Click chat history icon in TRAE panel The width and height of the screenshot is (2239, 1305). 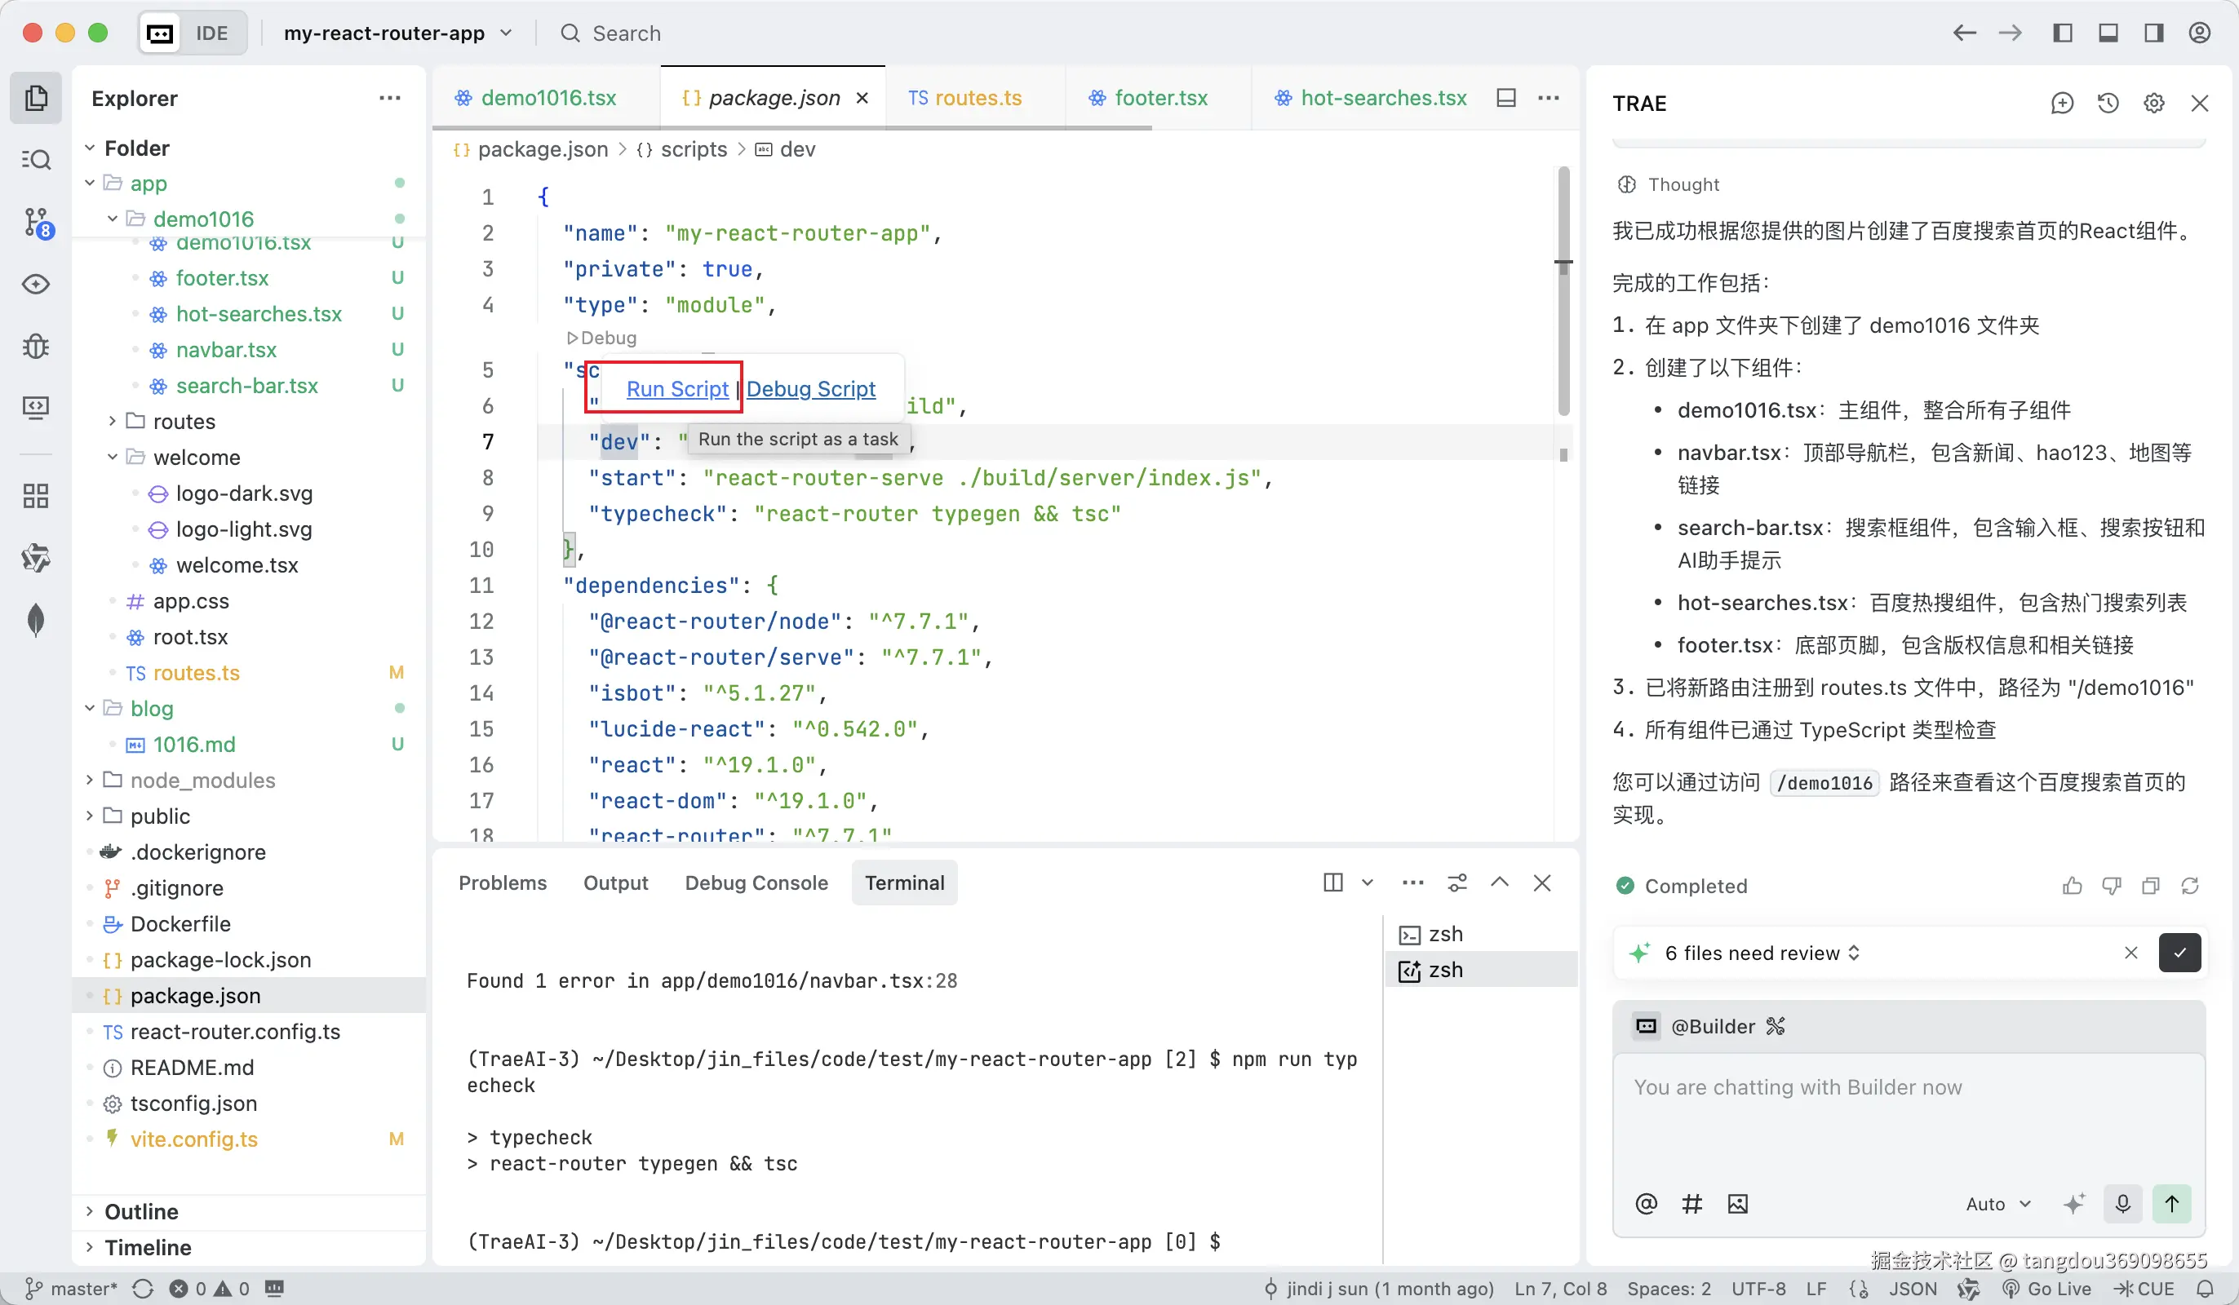tap(2108, 103)
